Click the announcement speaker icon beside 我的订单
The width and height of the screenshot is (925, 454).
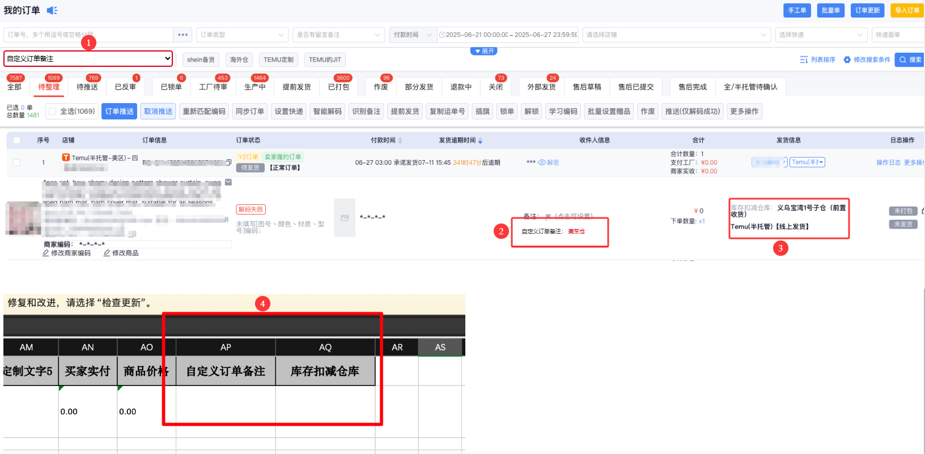tap(52, 10)
